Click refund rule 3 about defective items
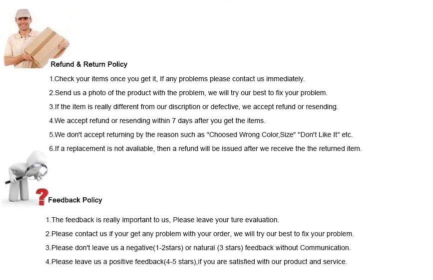This screenshot has height=280, width=433. point(194,107)
